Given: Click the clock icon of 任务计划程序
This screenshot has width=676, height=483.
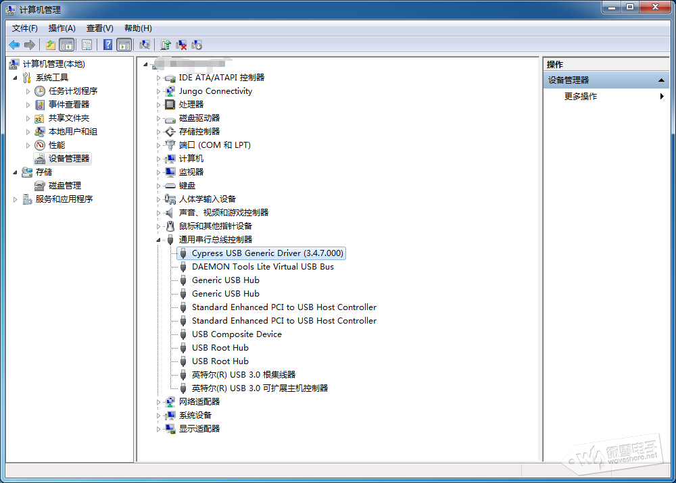Looking at the screenshot, I should coord(40,91).
